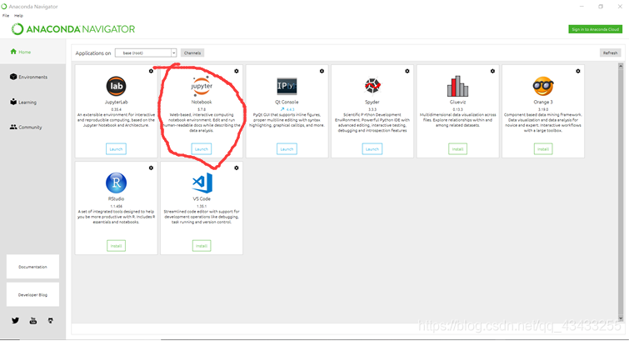The height and width of the screenshot is (341, 629).
Task: Open the GitHub link icon
Action: point(51,320)
